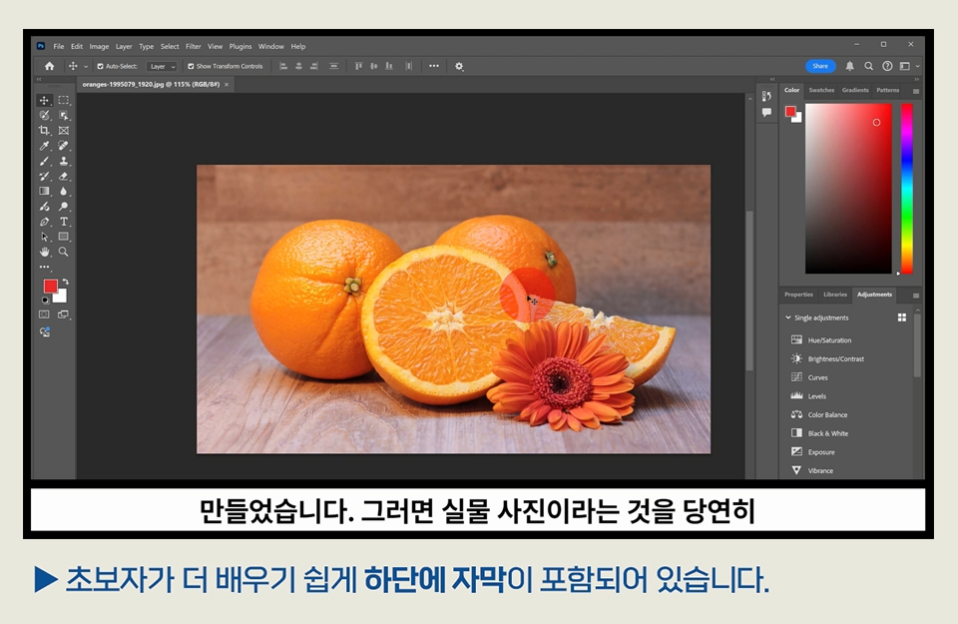Toggle the Auto-Select checkbox
Image resolution: width=958 pixels, height=624 pixels.
click(100, 66)
